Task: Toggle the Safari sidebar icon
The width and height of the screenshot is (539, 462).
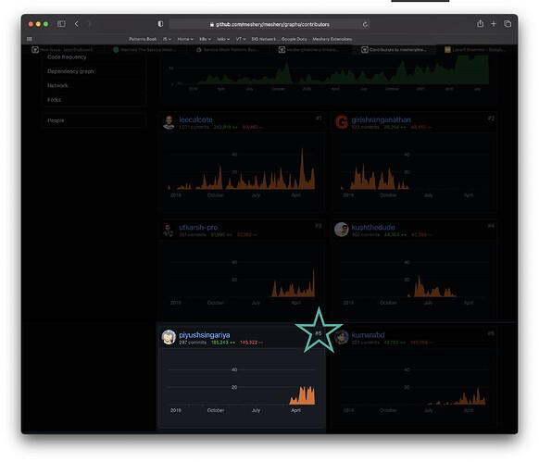Action: (x=61, y=24)
